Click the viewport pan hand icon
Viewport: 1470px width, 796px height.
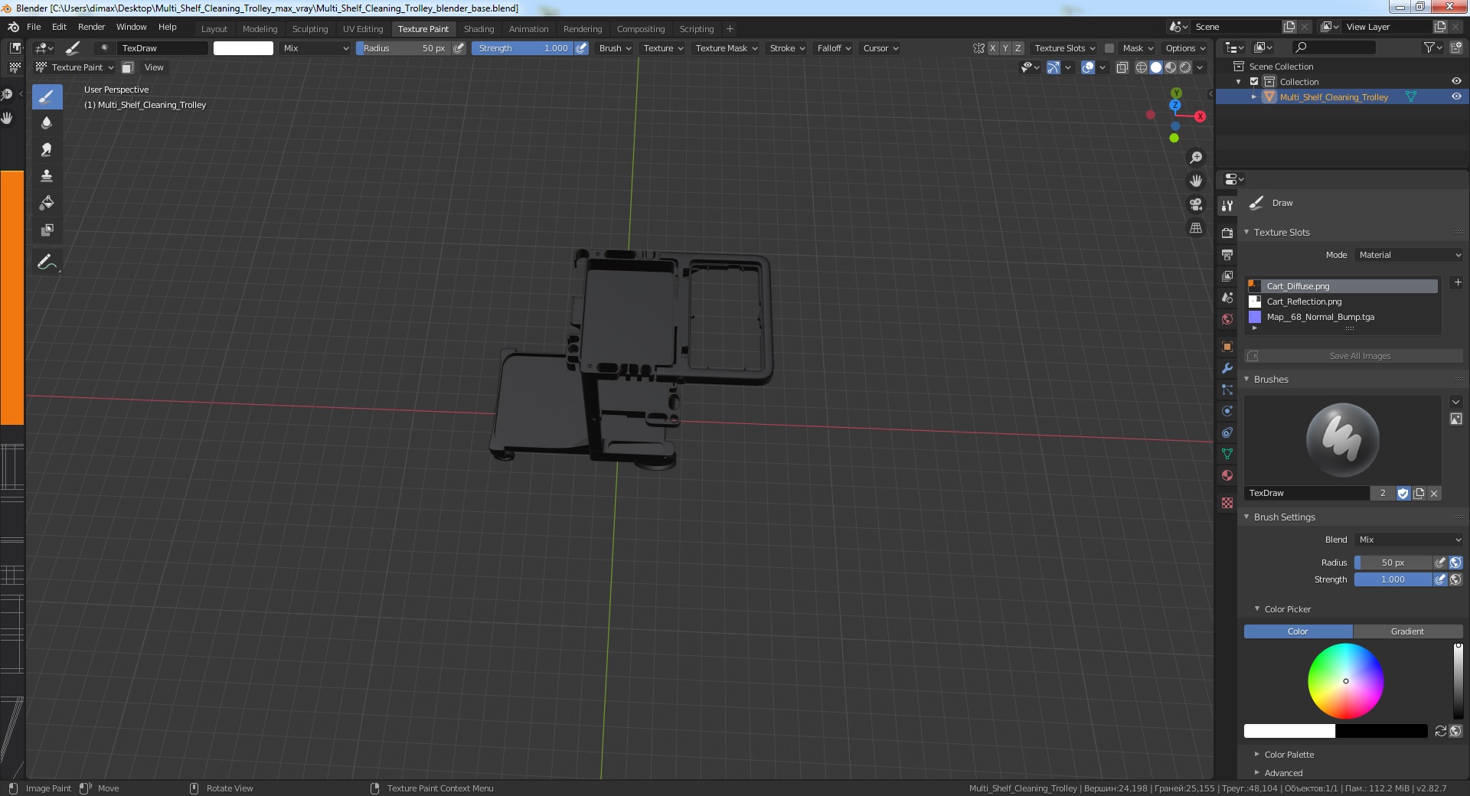click(1196, 181)
